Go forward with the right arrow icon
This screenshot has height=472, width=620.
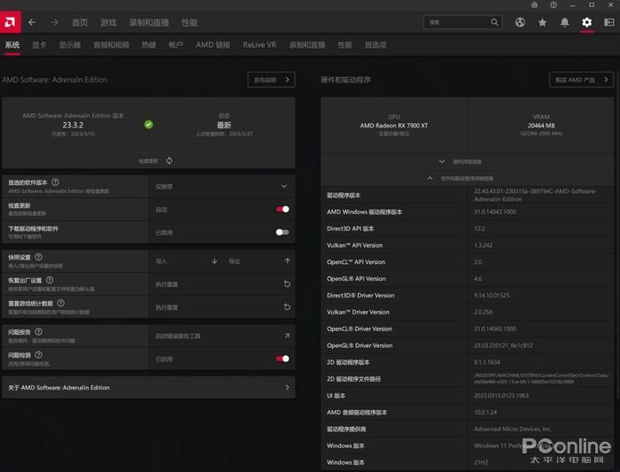tap(55, 22)
